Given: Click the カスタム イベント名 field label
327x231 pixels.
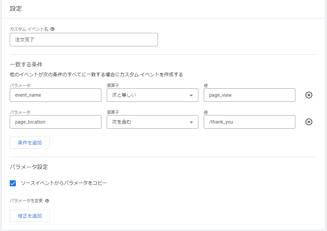Looking at the screenshot, I should click(29, 29).
